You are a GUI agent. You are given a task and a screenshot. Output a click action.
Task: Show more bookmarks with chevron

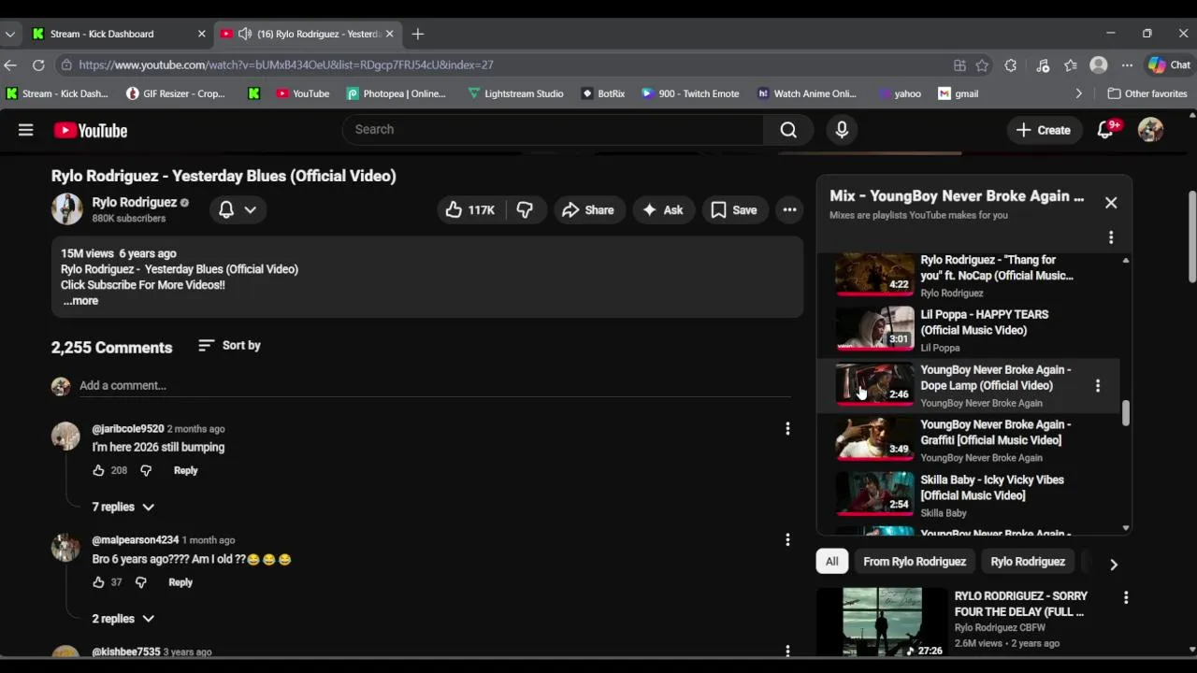(x=1078, y=93)
